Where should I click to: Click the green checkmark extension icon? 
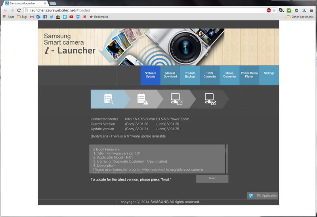289,10
